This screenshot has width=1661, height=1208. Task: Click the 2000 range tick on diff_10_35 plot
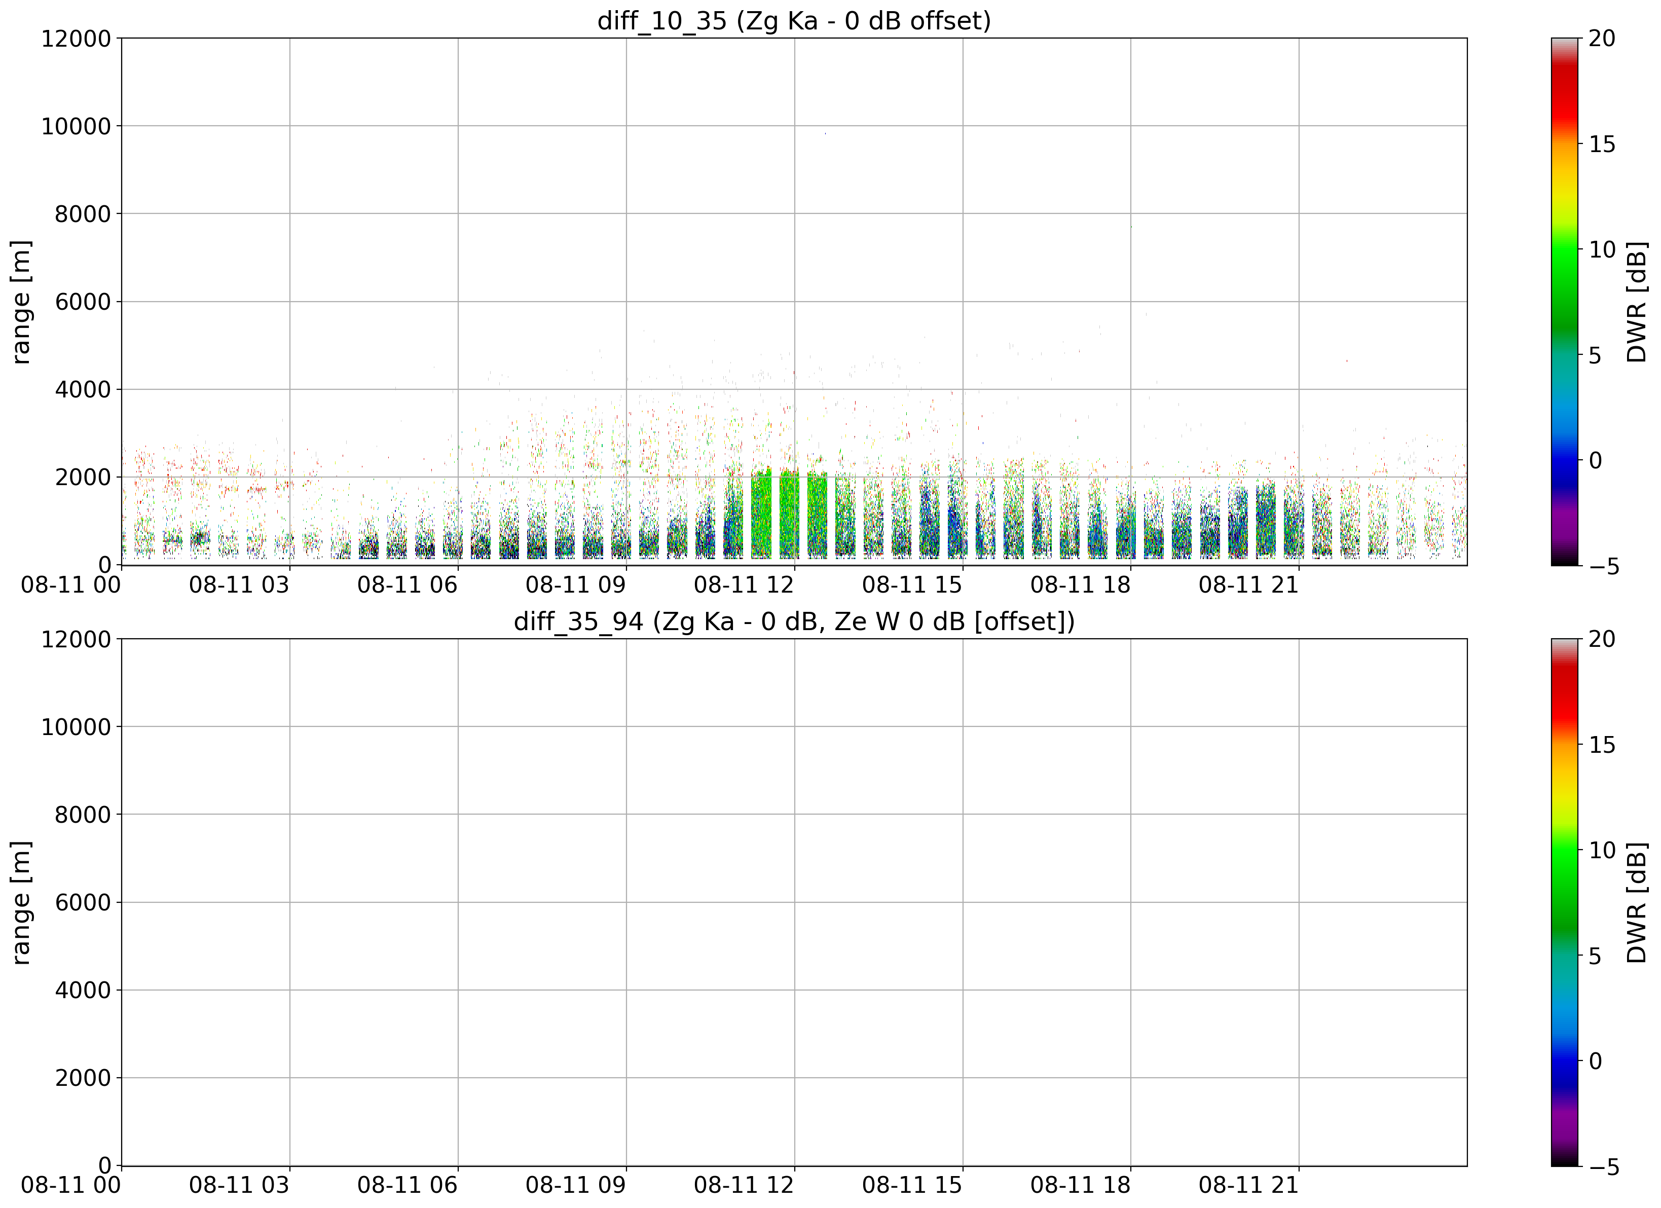click(x=83, y=477)
